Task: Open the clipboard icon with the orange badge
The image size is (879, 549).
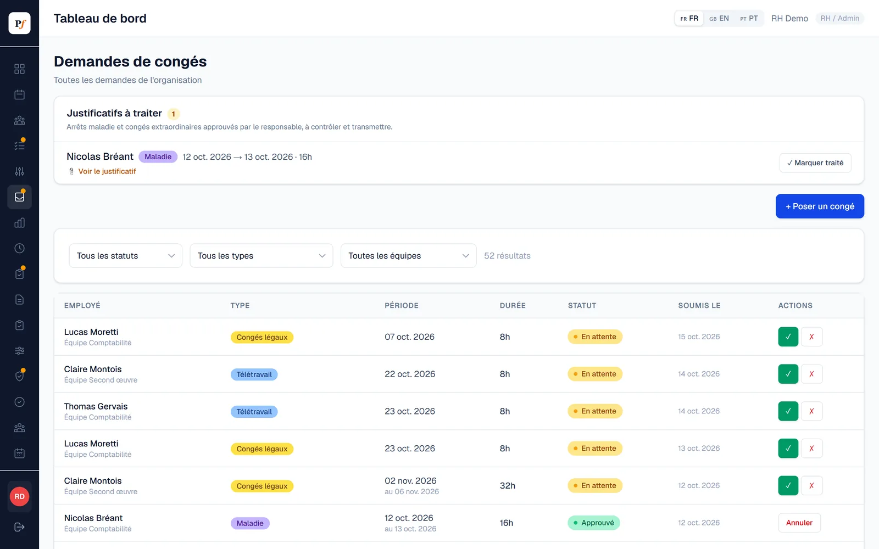Action: point(19,274)
